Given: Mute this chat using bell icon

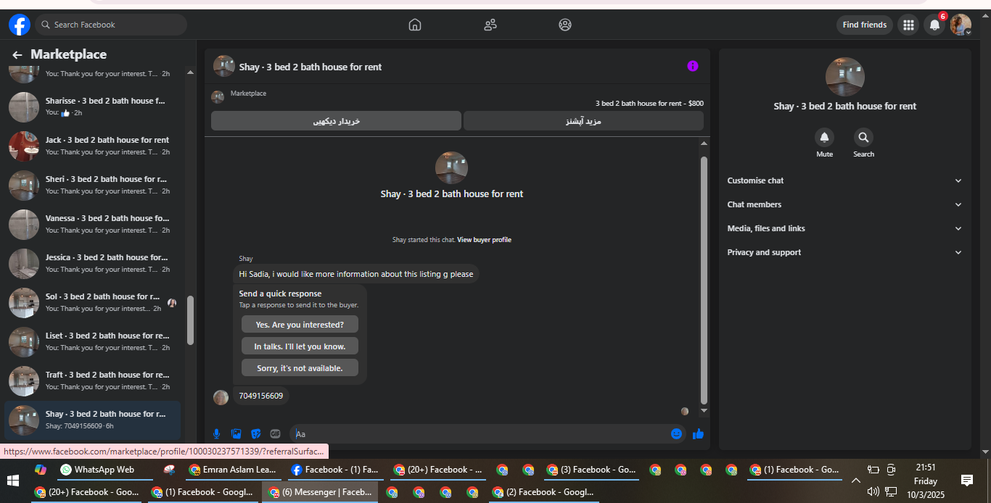Looking at the screenshot, I should click(824, 137).
